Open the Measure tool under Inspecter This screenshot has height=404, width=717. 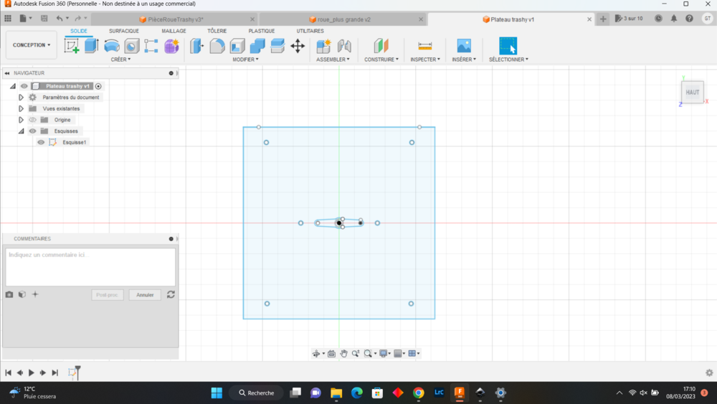coord(425,46)
